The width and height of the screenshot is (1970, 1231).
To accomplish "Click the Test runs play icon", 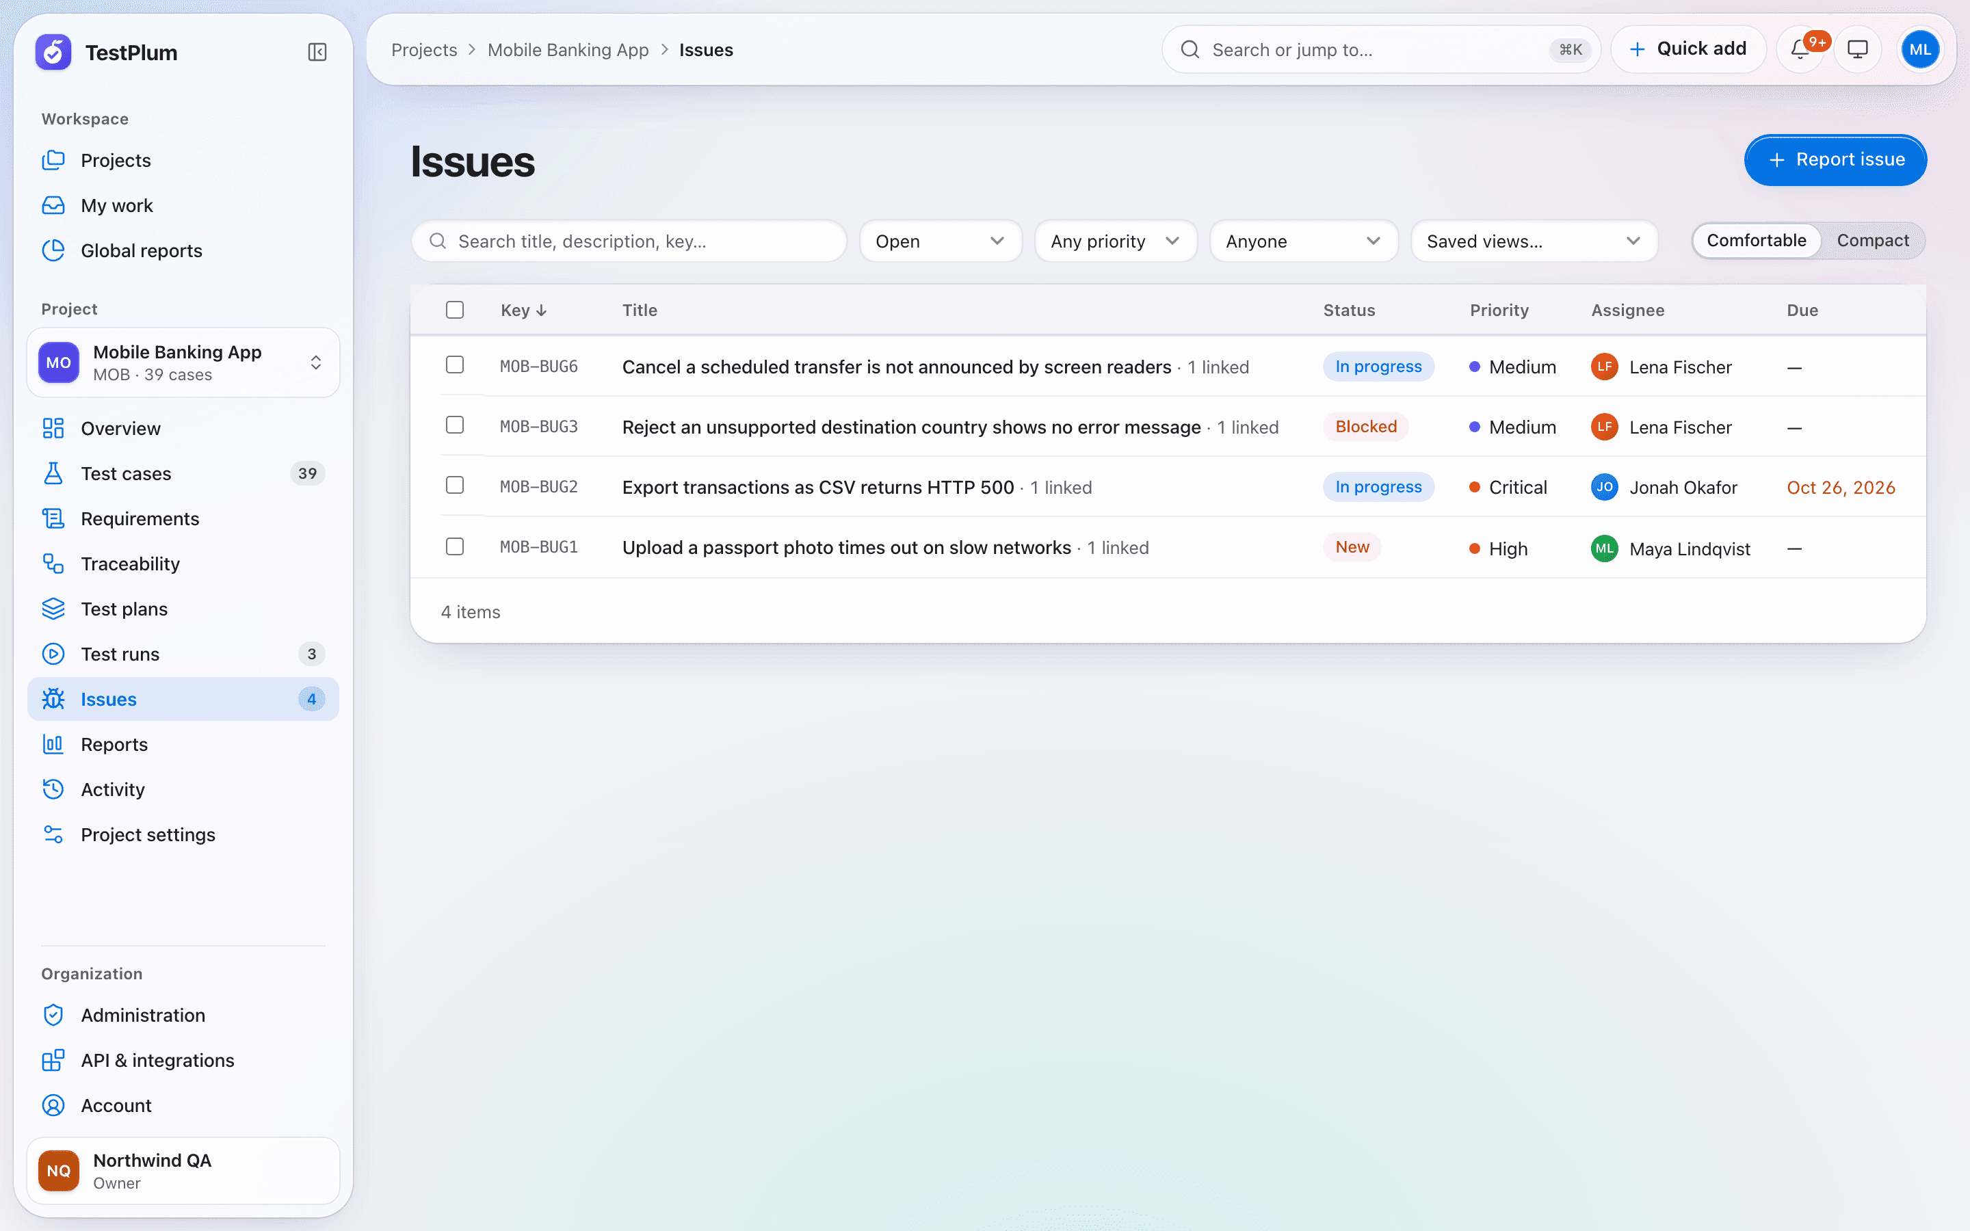I will [54, 654].
